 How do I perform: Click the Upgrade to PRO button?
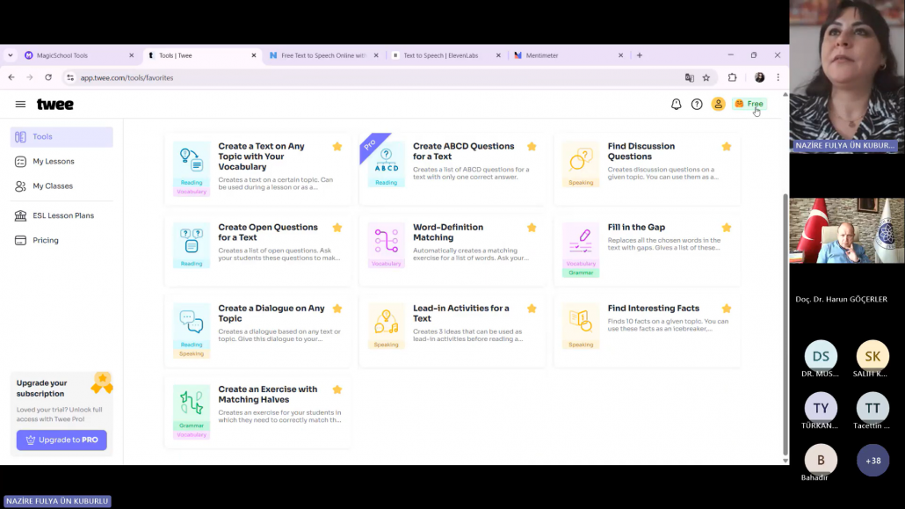click(x=62, y=440)
